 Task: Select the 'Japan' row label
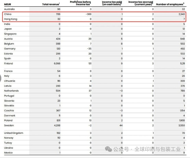(x=8, y=29)
